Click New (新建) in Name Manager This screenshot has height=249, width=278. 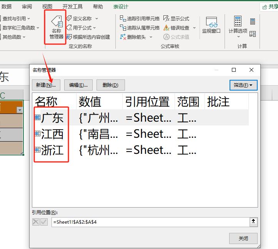[x=46, y=85]
